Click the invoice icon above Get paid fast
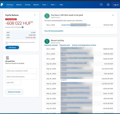The image size is (120, 114). coord(7,58)
